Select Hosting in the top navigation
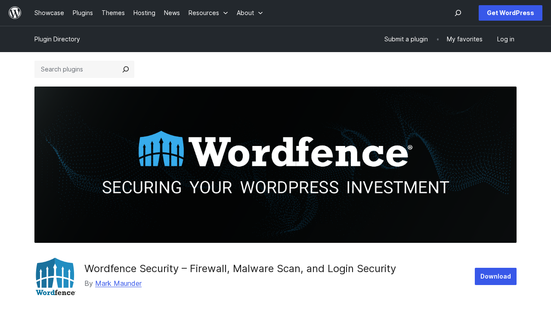This screenshot has height=310, width=551. (144, 13)
